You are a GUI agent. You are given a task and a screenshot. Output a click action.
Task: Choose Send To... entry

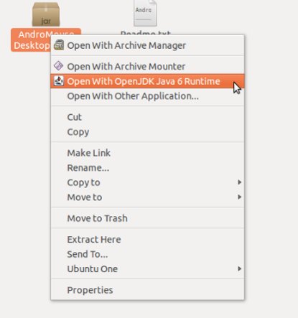[147, 254]
